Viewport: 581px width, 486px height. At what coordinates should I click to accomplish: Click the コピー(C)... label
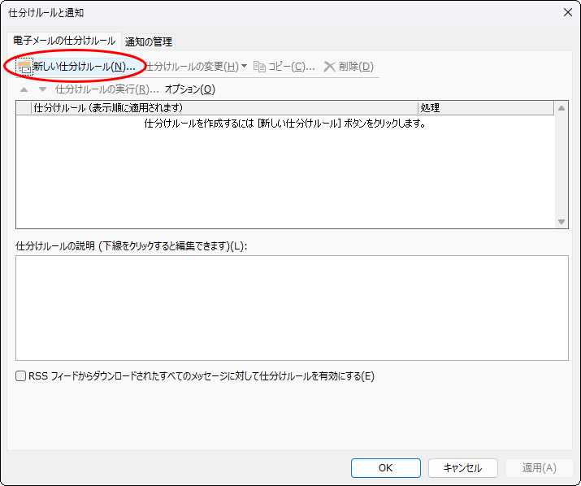[x=292, y=67]
